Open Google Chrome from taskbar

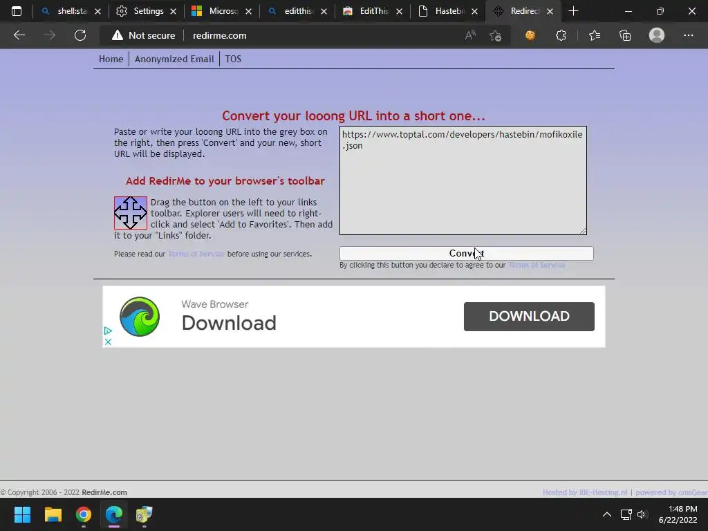coord(84,514)
